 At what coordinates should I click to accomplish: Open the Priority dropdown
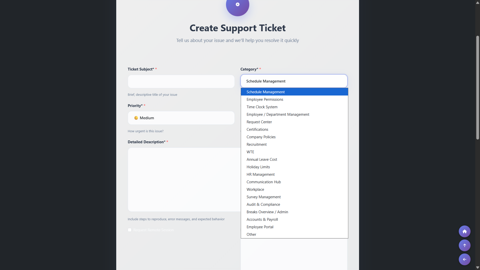point(181,118)
